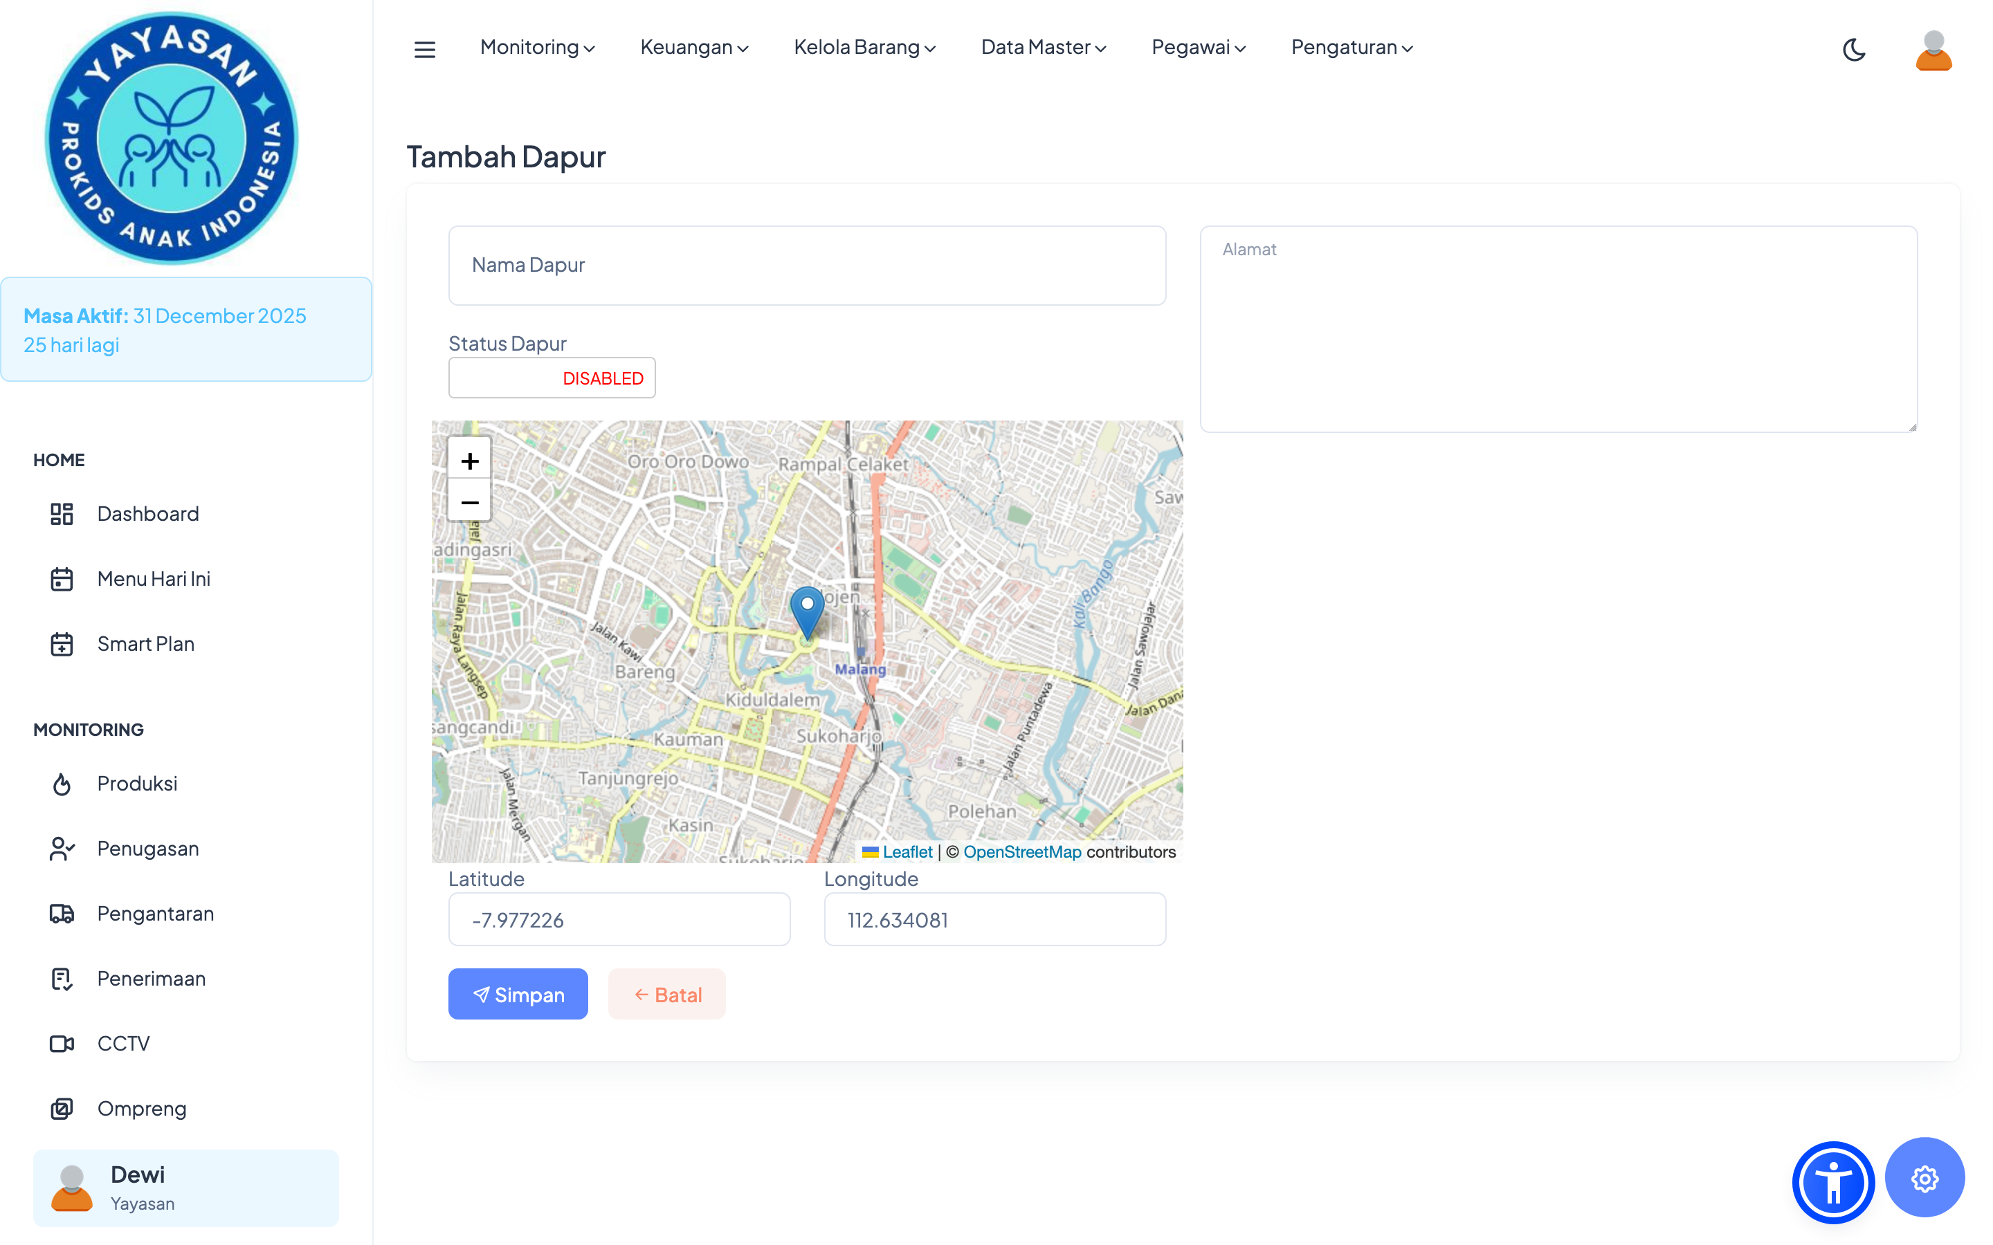Open the OpenStreetMap attribution link
Viewport: 1993px width, 1245px height.
[x=1021, y=851]
